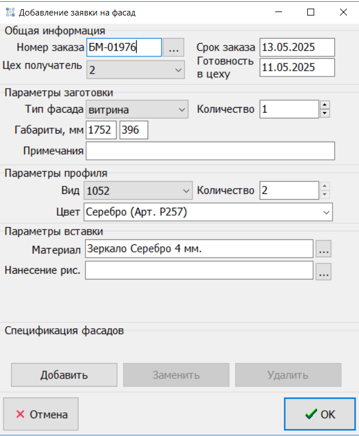The image size is (359, 436).
Task: Confirm the dialog with OK
Action: coord(321,414)
